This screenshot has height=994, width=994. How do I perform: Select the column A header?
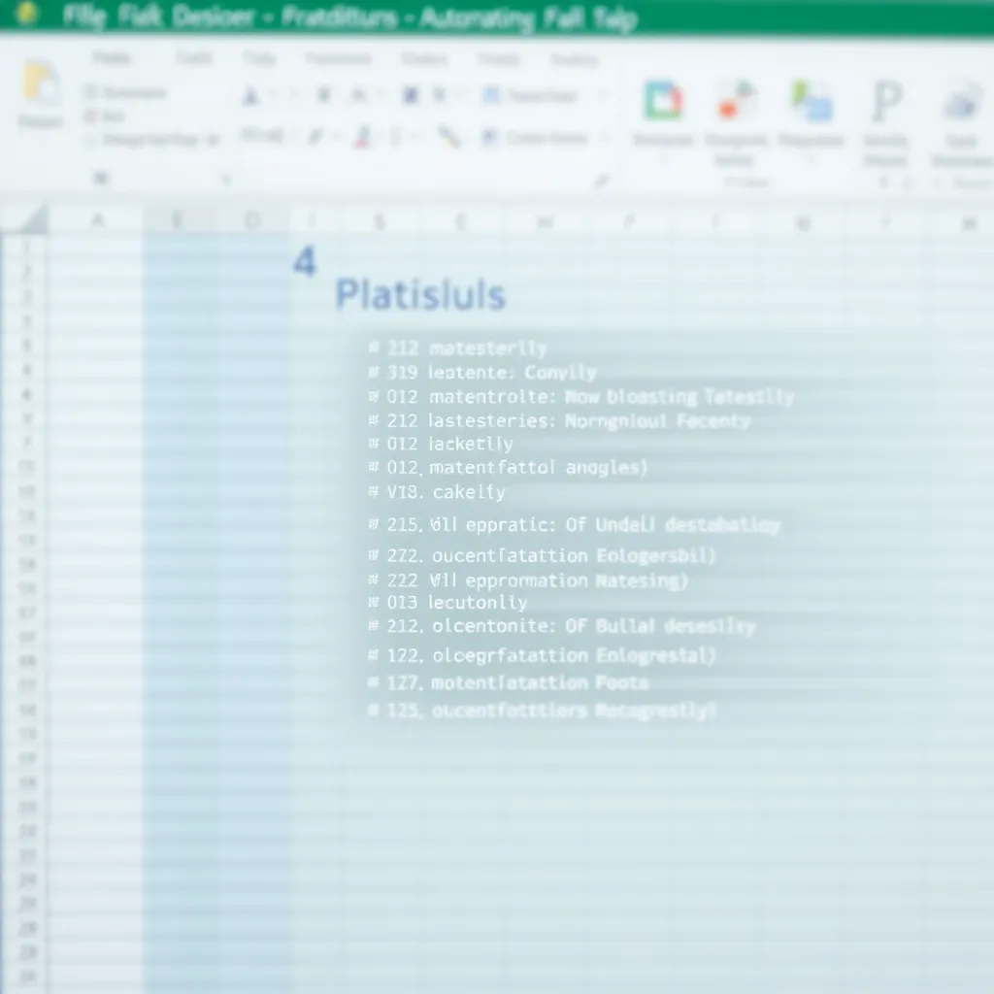(97, 221)
